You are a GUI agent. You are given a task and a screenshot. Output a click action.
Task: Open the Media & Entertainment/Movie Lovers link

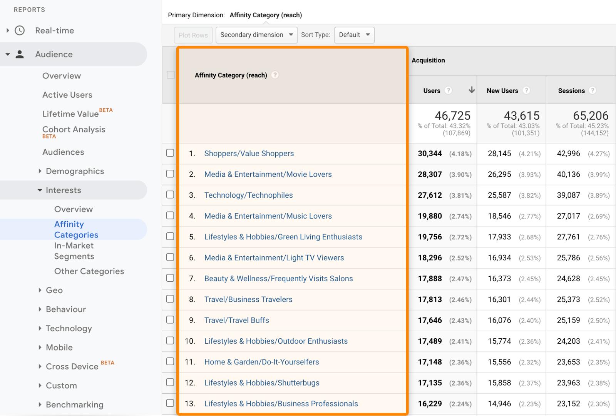(x=268, y=174)
